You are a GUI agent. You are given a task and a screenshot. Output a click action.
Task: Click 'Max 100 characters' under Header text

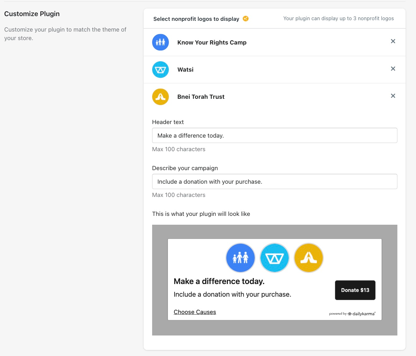click(179, 149)
